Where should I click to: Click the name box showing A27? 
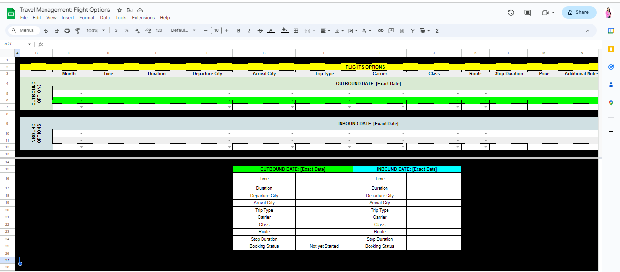coord(18,44)
